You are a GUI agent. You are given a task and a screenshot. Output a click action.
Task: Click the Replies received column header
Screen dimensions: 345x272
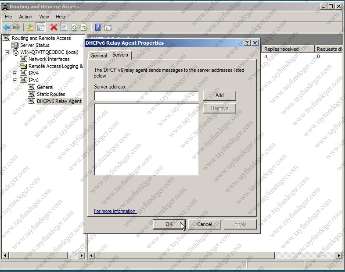pyautogui.click(x=287, y=49)
